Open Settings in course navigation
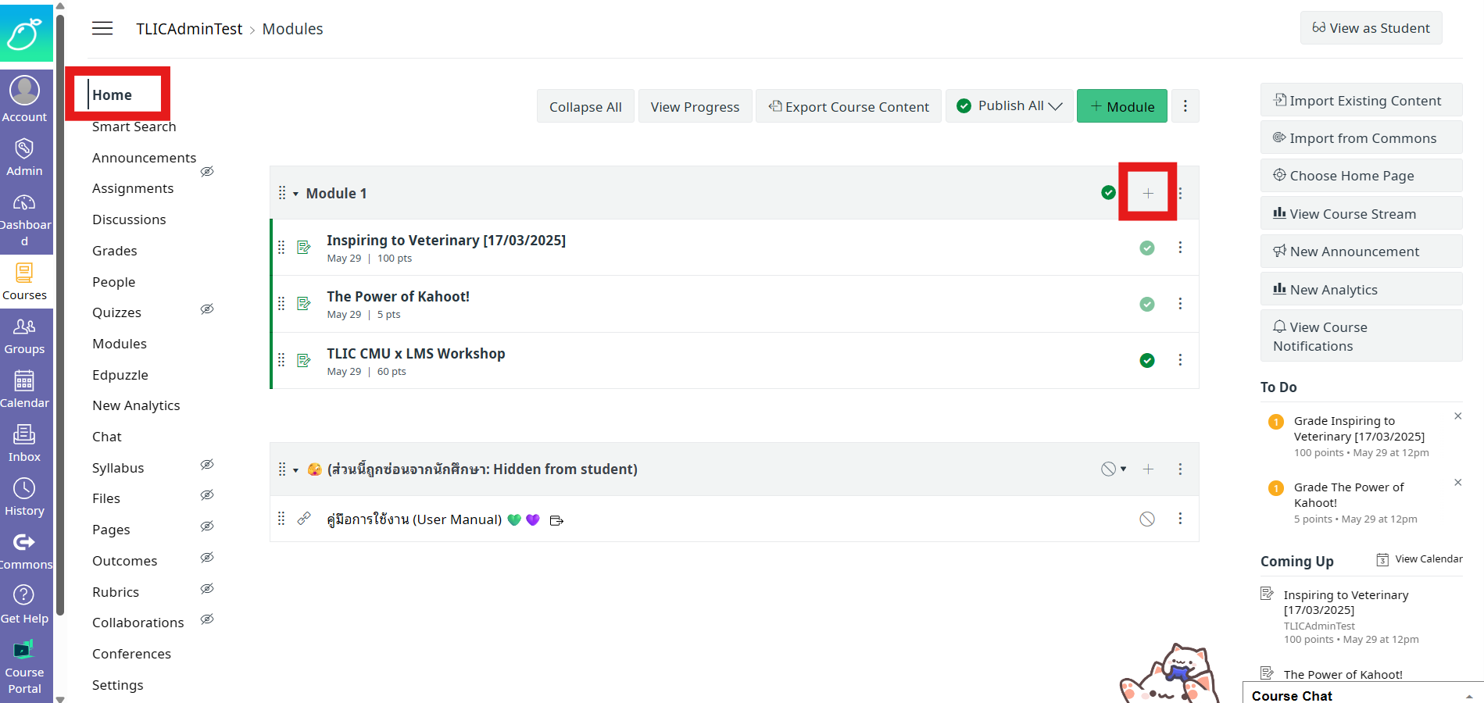The image size is (1484, 703). click(x=117, y=685)
